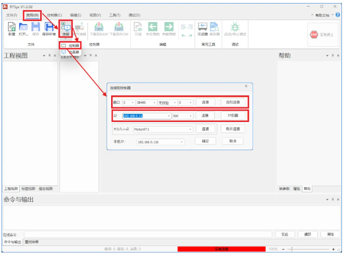Expand the serial row dropdown showing 0

(191, 102)
